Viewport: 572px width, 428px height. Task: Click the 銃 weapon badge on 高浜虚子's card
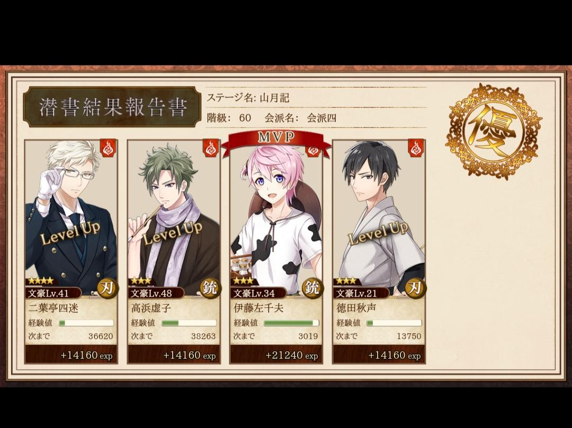click(x=210, y=289)
